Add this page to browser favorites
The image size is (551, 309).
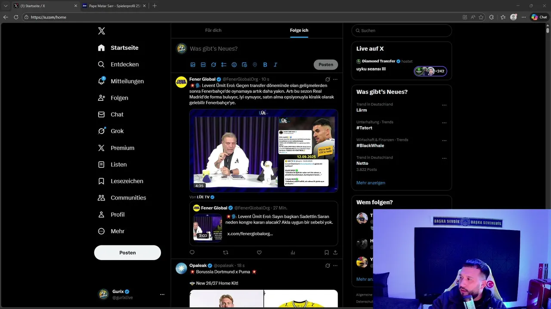click(x=481, y=17)
